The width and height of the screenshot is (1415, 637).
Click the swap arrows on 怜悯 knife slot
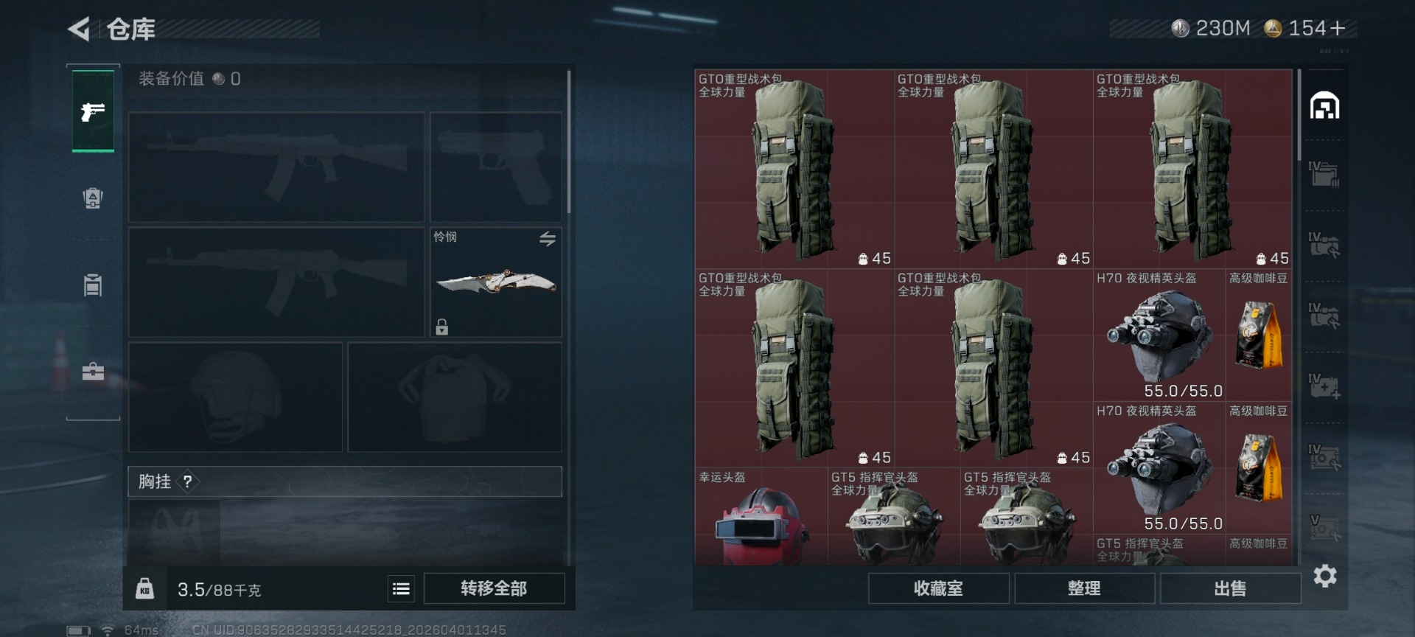(548, 238)
